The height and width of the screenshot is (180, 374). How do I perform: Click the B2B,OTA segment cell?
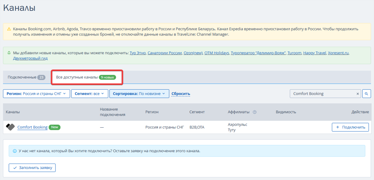197,127
